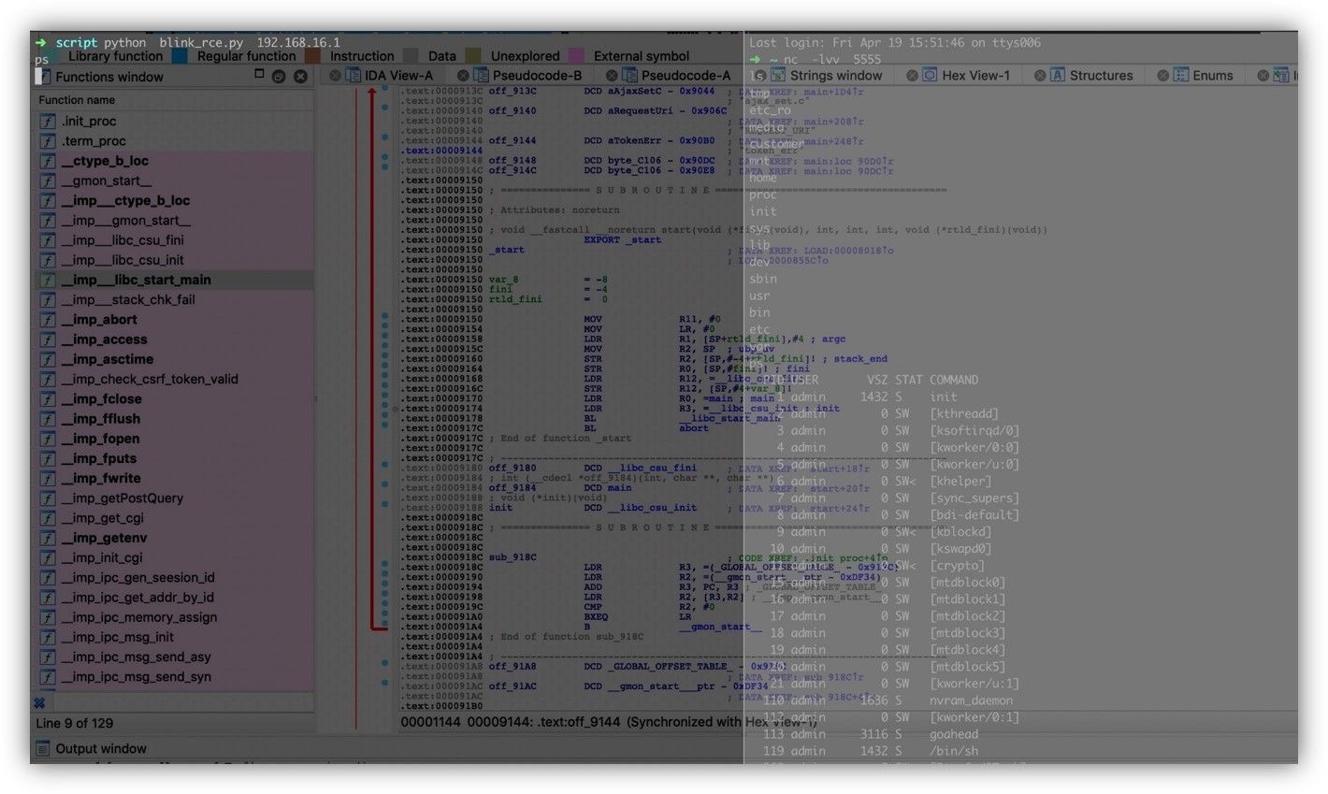Close the Structures tab
The width and height of the screenshot is (1328, 794).
pos(1040,76)
